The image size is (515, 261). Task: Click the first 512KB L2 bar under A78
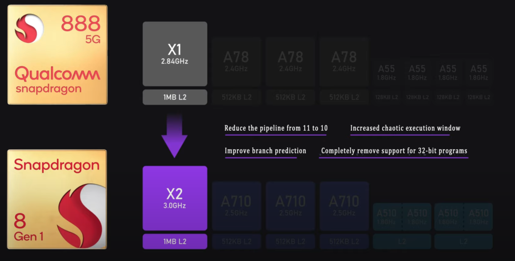click(236, 97)
